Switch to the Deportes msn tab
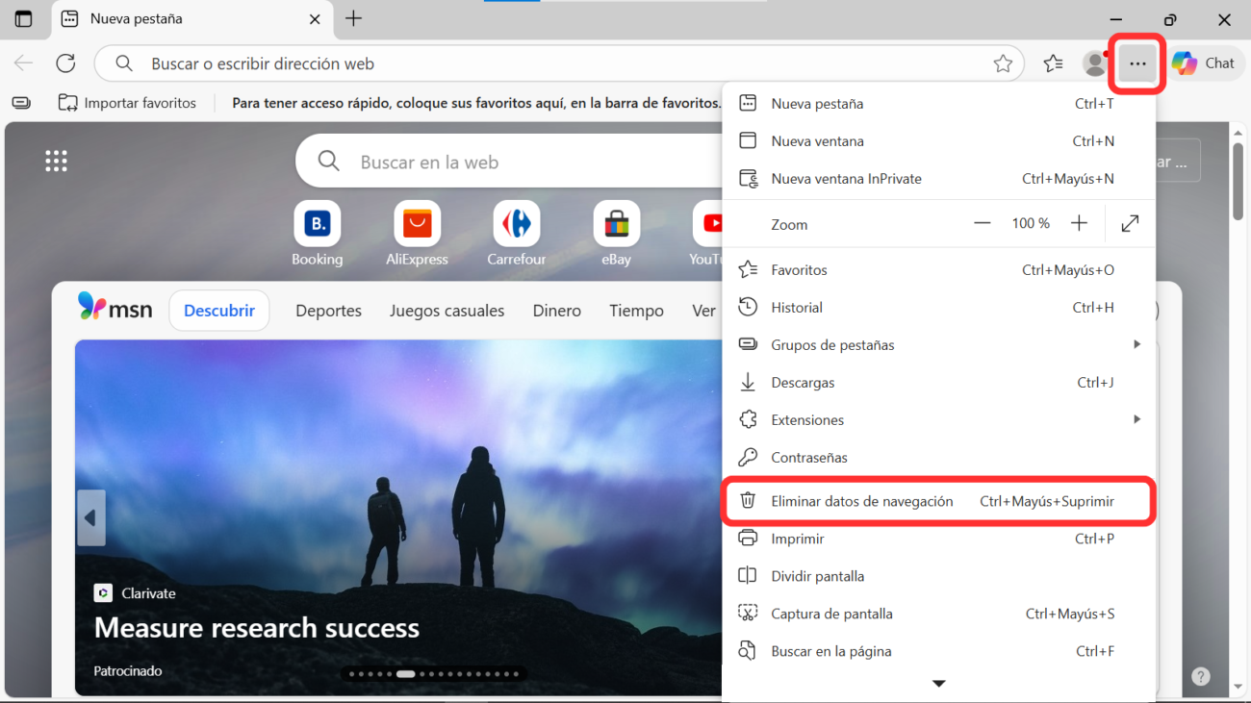 (x=328, y=311)
